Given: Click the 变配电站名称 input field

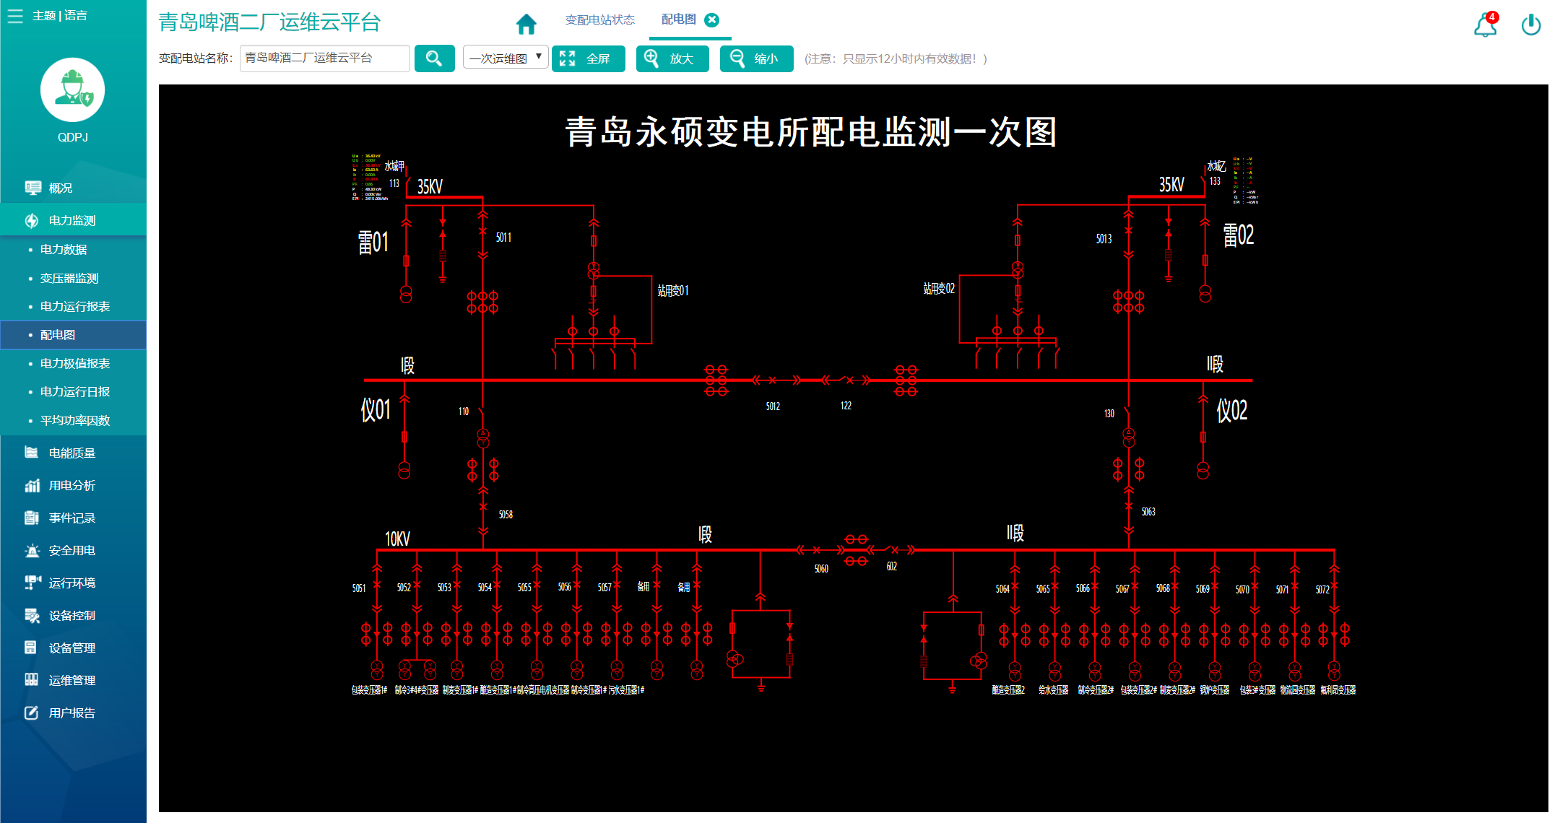Looking at the screenshot, I should (325, 58).
